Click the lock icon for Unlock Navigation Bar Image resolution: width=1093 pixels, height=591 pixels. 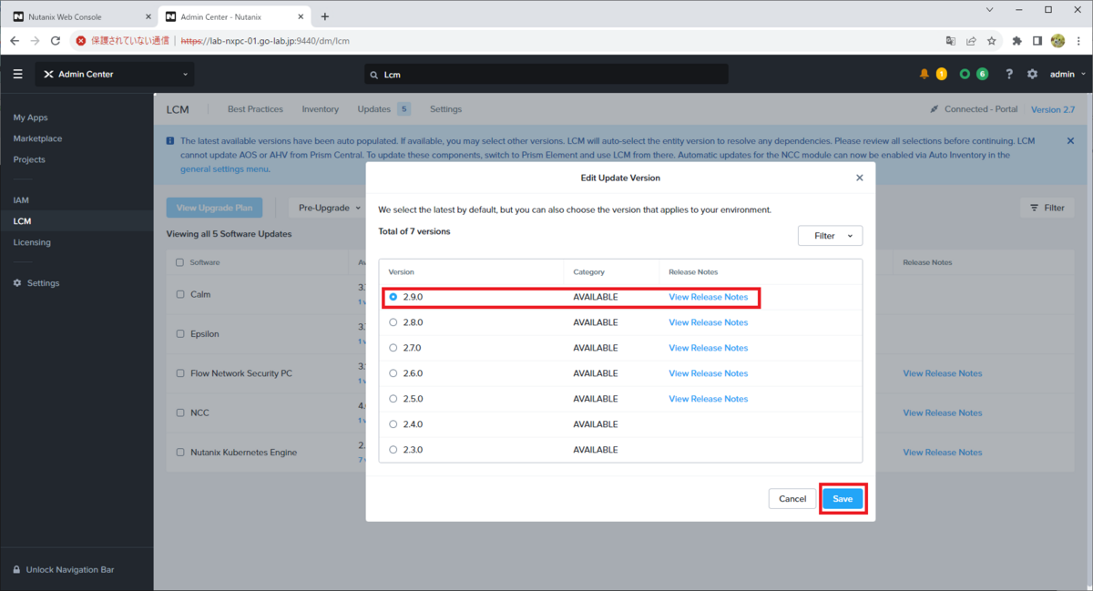click(x=17, y=570)
